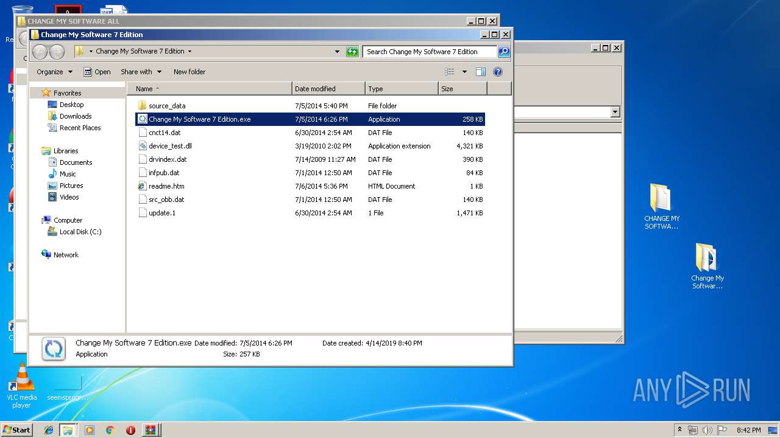Toggle the preview pane icon

coord(481,72)
